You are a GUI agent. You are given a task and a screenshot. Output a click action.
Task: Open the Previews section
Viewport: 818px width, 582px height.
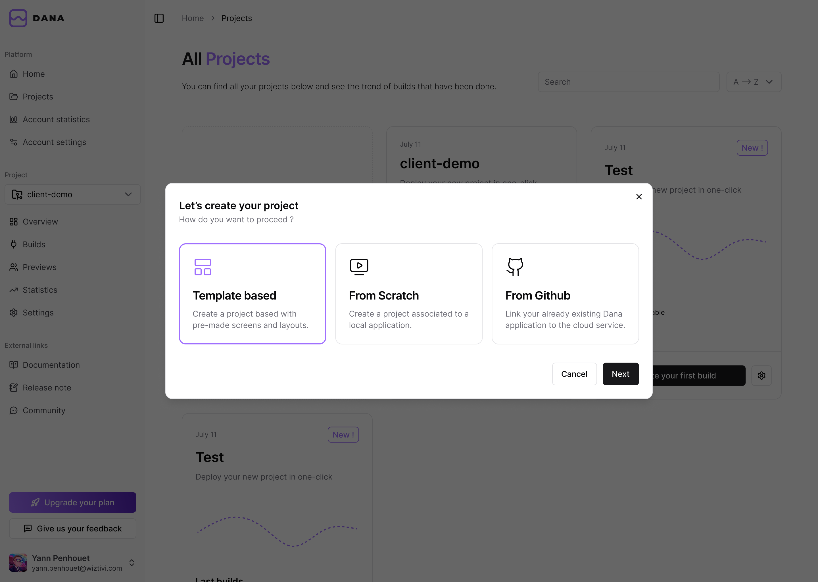pos(39,267)
